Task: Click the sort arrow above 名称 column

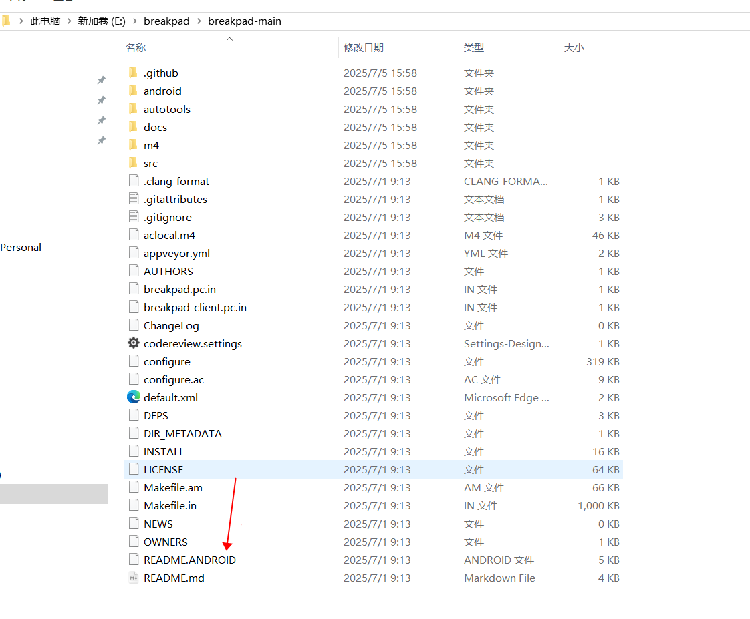Action: point(229,39)
